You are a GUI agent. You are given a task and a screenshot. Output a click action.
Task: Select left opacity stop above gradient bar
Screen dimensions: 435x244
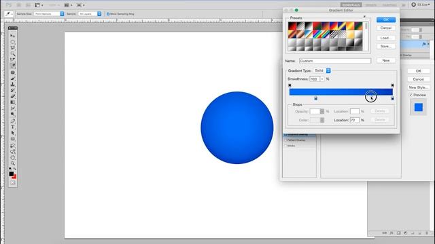click(290, 85)
